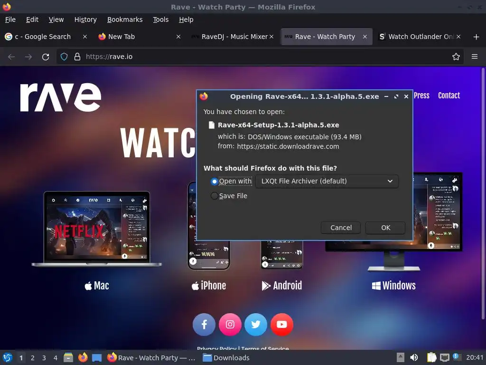Image resolution: width=486 pixels, height=365 pixels.
Task: Click the YouTube social icon
Action: tap(282, 325)
